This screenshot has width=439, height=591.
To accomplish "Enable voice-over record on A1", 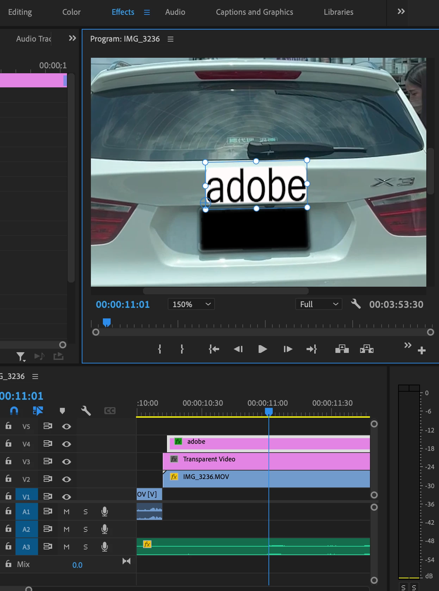I will pyautogui.click(x=105, y=511).
